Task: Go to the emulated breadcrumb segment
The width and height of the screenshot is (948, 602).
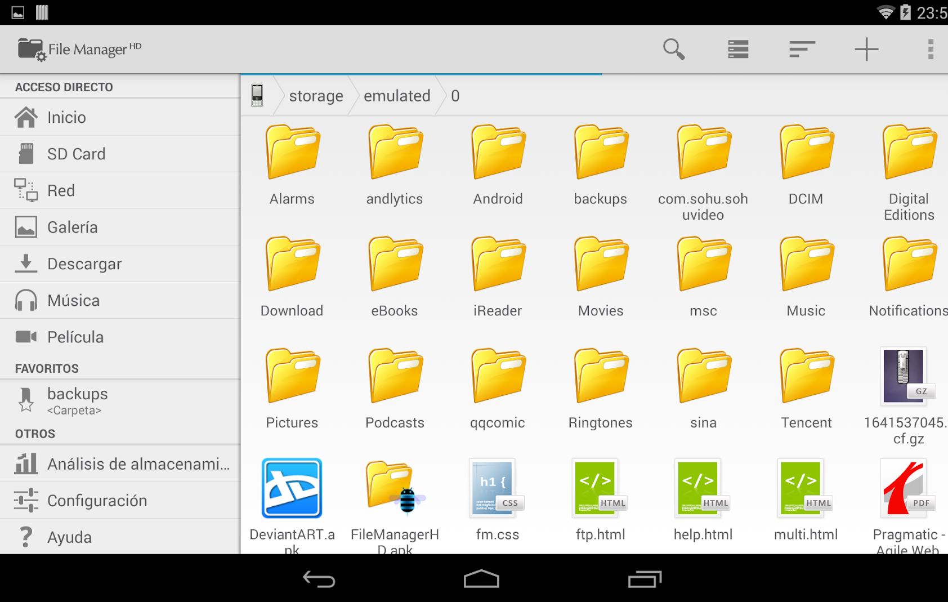Action: (x=397, y=96)
